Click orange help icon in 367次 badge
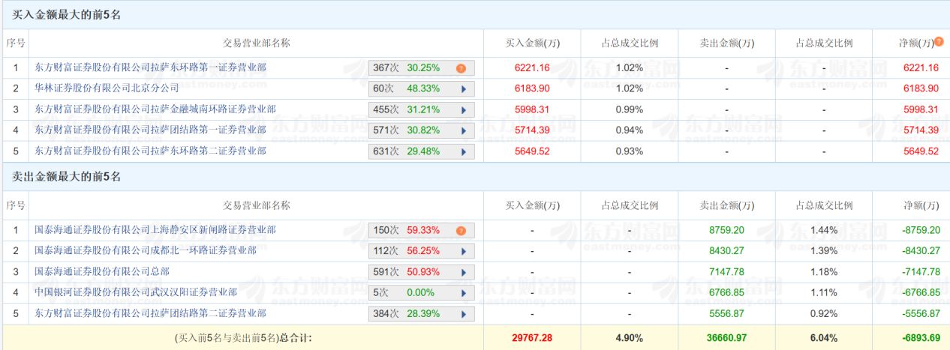Viewport: 950px width, 350px height. [461, 68]
